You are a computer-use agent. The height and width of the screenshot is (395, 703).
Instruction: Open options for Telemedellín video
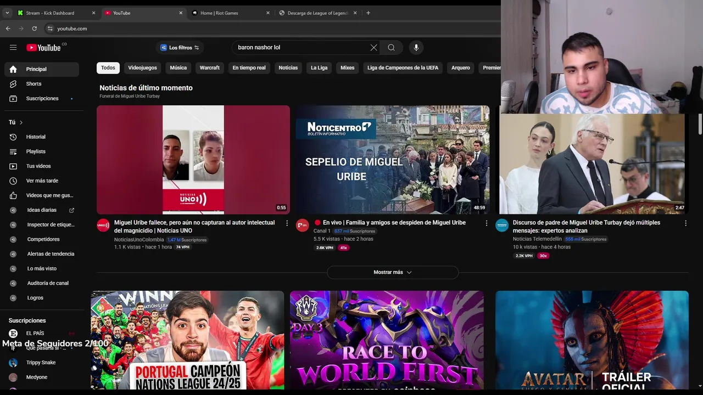(x=685, y=223)
